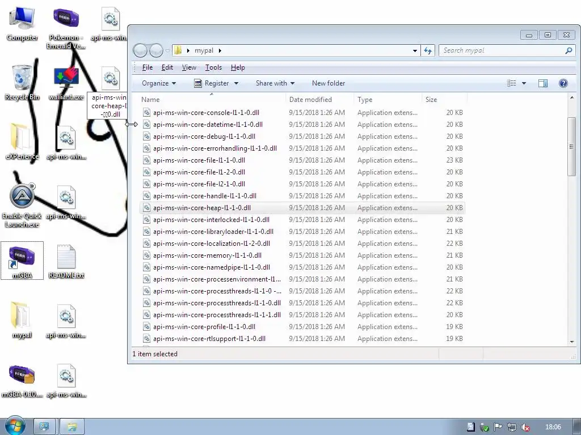Sort by the Type column header
Viewport: 581px width, 435px height.
(388, 100)
